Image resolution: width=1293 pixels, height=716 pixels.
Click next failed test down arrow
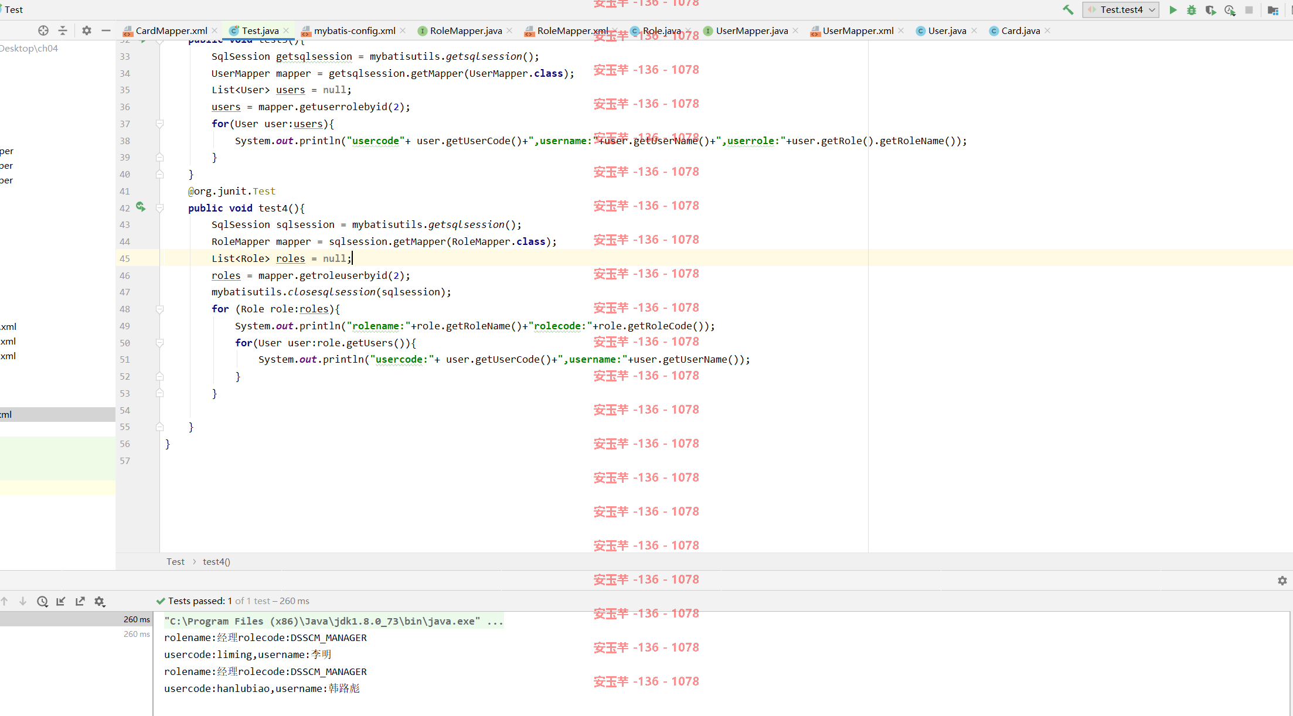[23, 601]
